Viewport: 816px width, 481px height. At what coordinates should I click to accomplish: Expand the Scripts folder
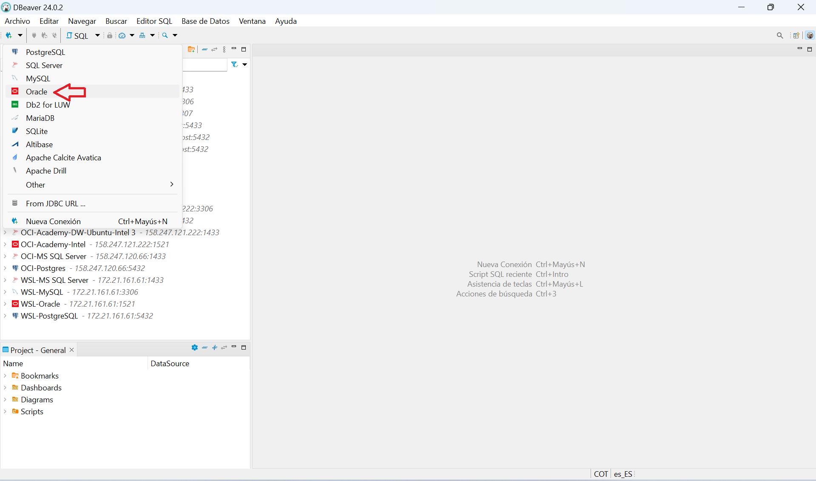pos(5,411)
